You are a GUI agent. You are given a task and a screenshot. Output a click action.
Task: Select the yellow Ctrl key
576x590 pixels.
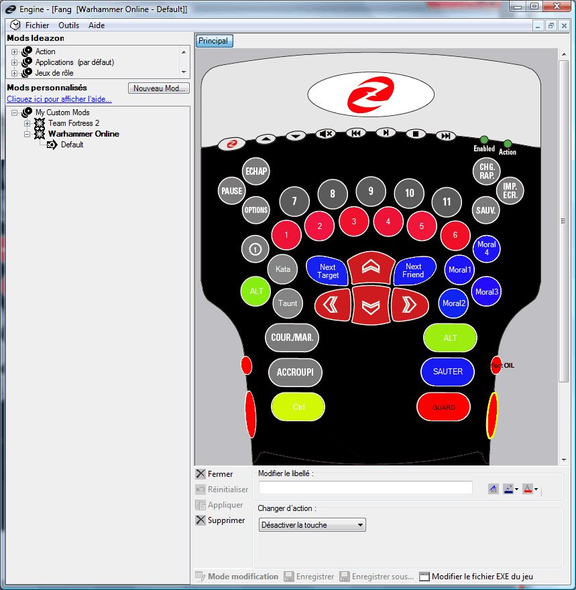coord(298,407)
